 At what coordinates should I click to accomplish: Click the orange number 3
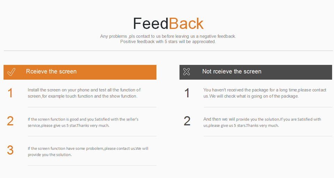point(10,150)
